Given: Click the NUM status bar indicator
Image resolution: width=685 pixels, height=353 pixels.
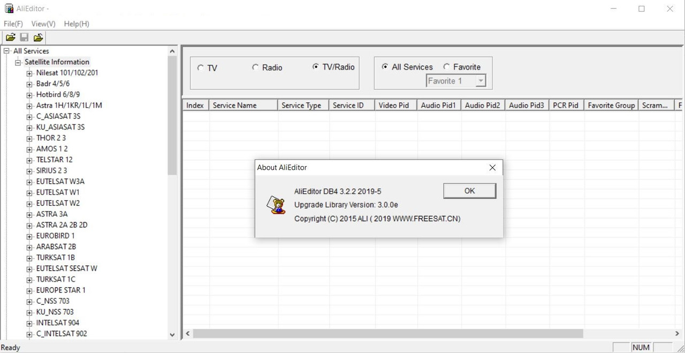Looking at the screenshot, I should point(641,348).
